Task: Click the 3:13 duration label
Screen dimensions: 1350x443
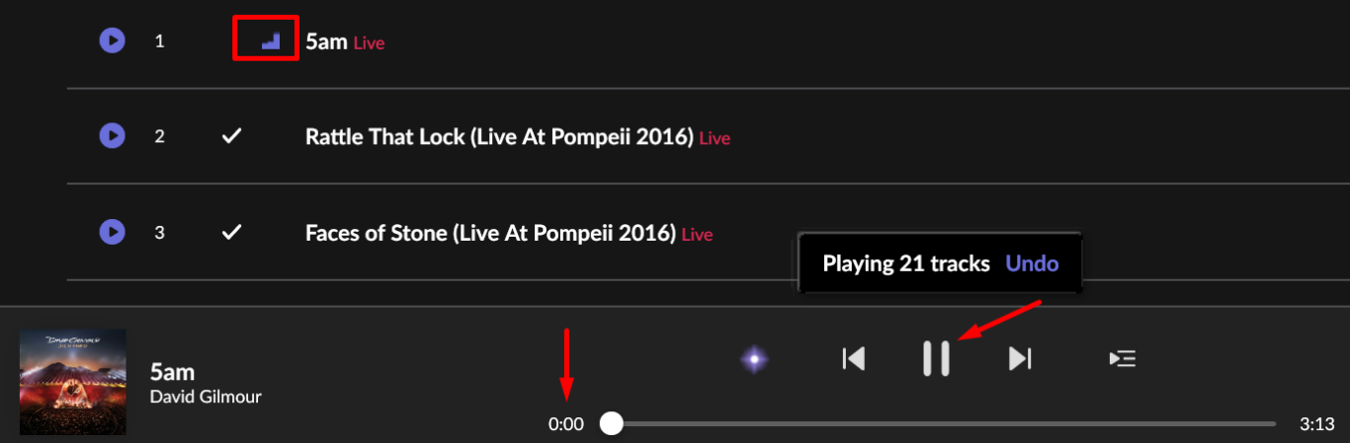Action: tap(1317, 424)
